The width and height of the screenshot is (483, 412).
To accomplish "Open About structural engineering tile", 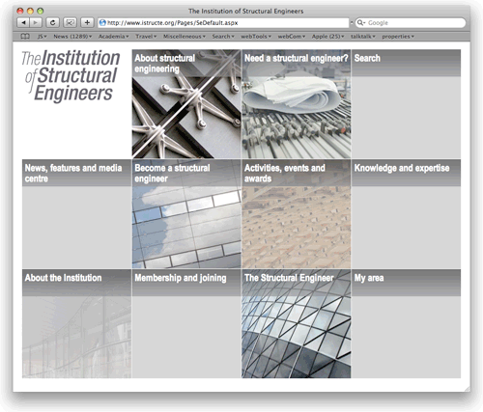I will tap(186, 103).
